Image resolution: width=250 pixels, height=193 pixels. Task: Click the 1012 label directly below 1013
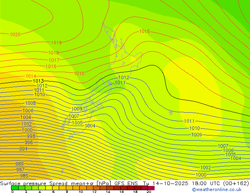(42, 86)
